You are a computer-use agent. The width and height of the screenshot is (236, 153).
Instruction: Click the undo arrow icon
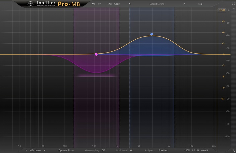pyautogui.click(x=94, y=4)
